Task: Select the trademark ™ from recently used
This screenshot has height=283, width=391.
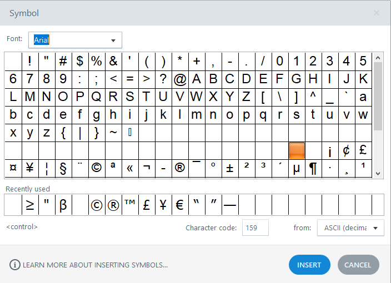Action: pos(130,205)
